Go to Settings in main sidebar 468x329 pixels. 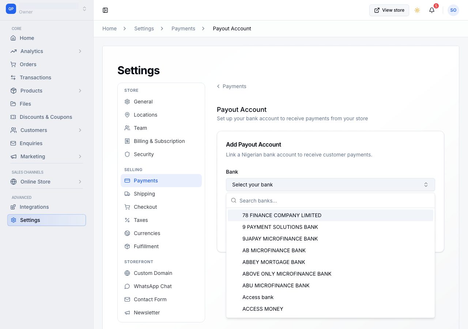[x=46, y=220]
